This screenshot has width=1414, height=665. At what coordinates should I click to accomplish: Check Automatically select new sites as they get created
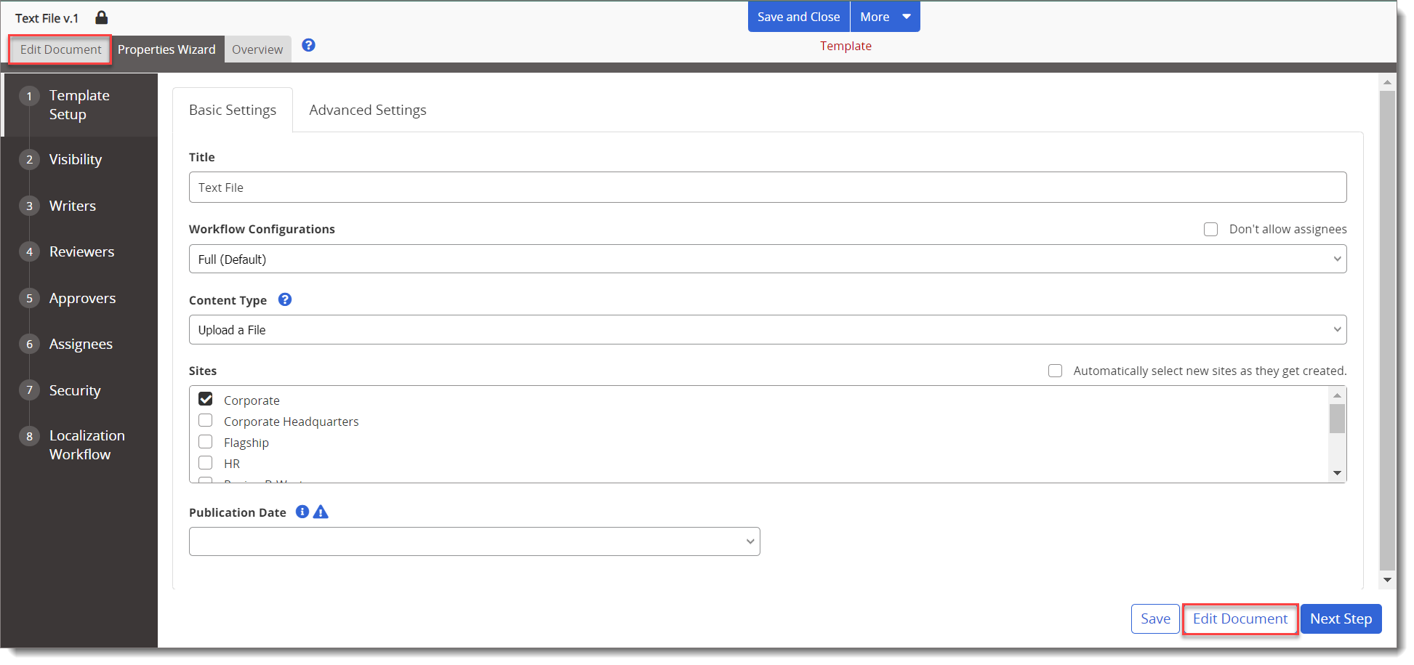click(1055, 371)
